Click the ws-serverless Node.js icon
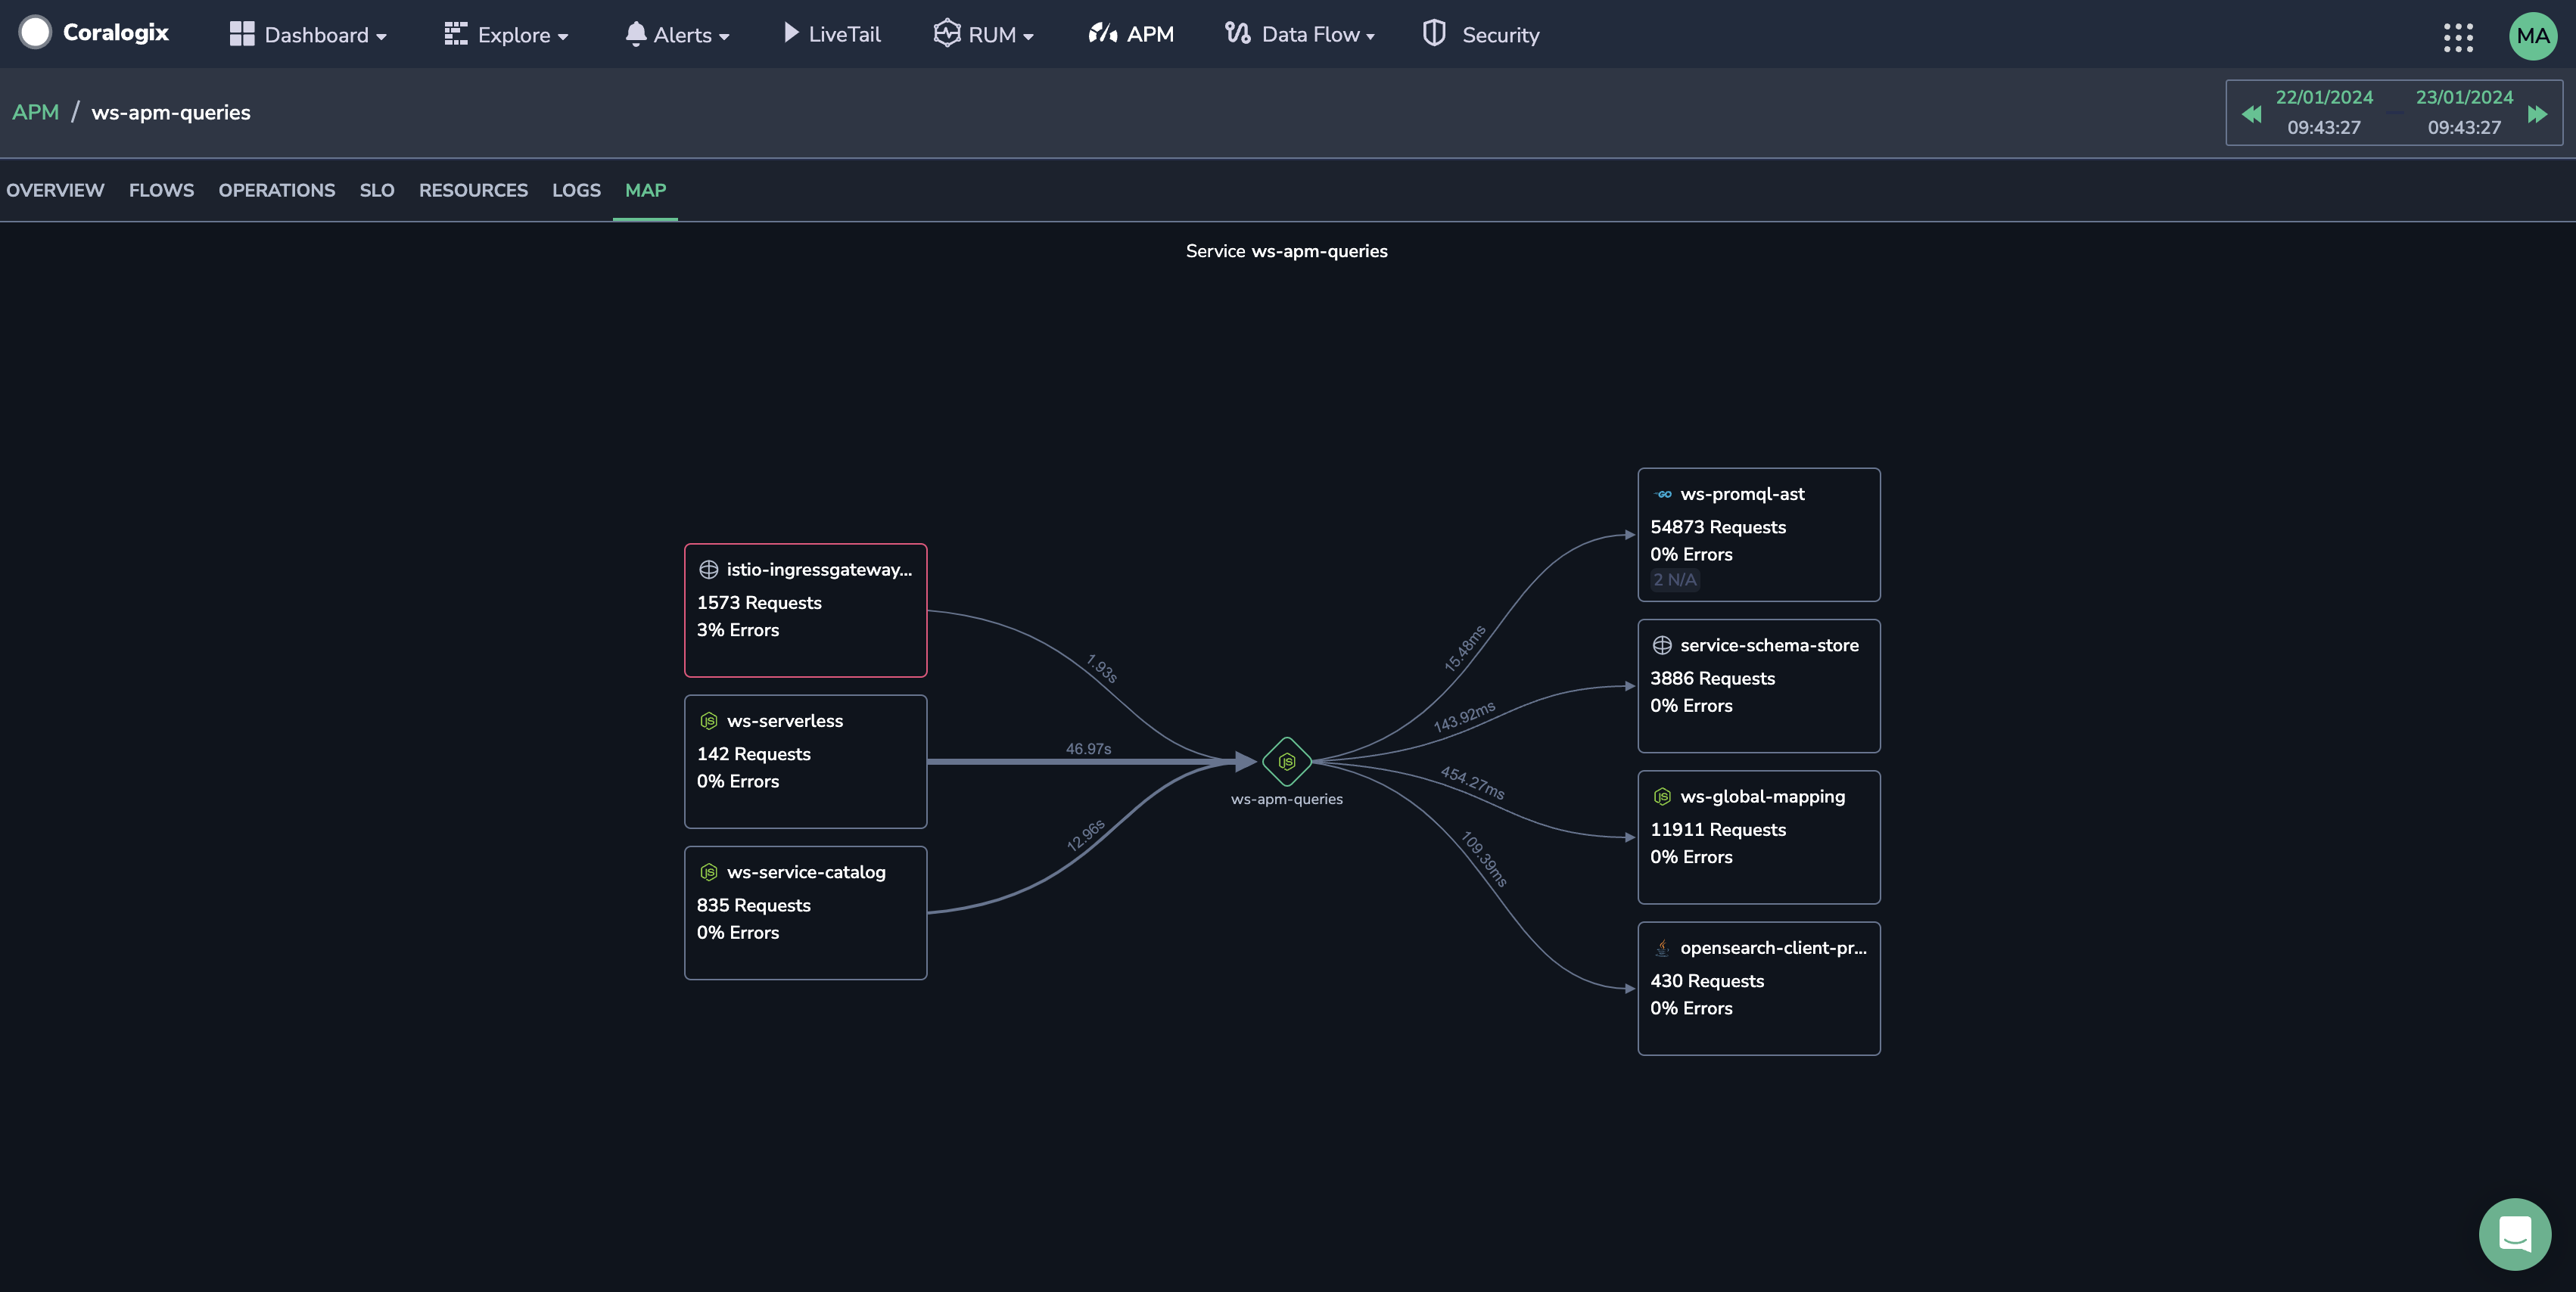The height and width of the screenshot is (1292, 2576). point(708,720)
